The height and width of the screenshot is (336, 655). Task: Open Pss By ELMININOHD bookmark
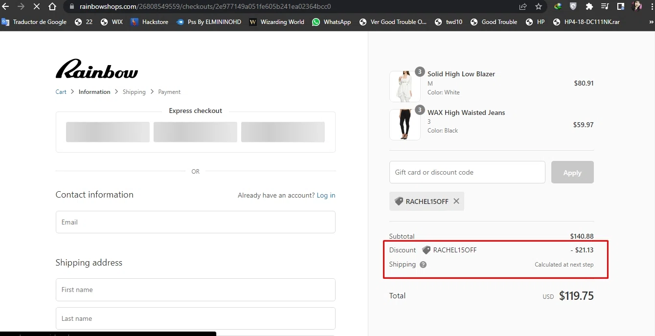point(209,22)
